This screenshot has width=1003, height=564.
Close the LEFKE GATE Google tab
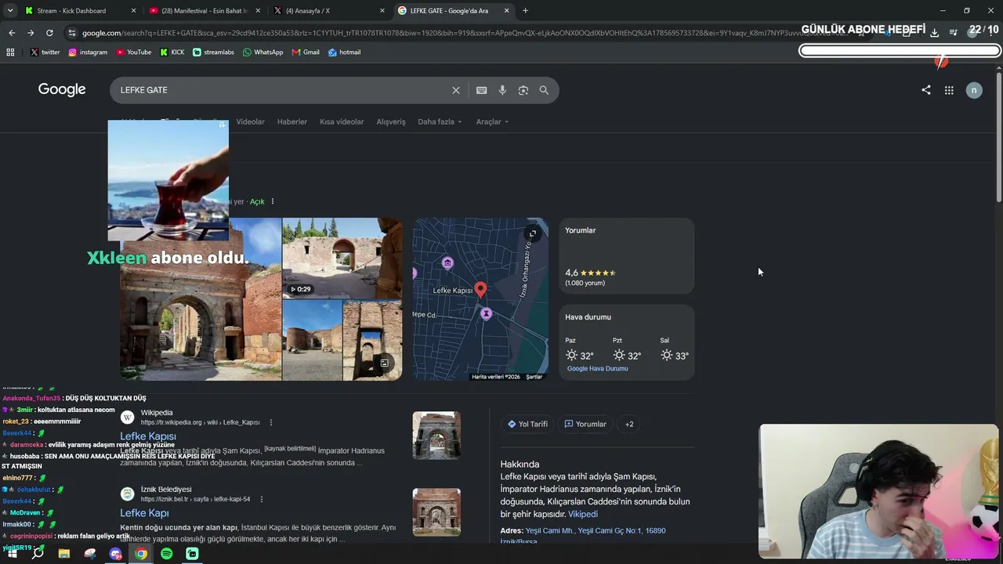point(507,11)
